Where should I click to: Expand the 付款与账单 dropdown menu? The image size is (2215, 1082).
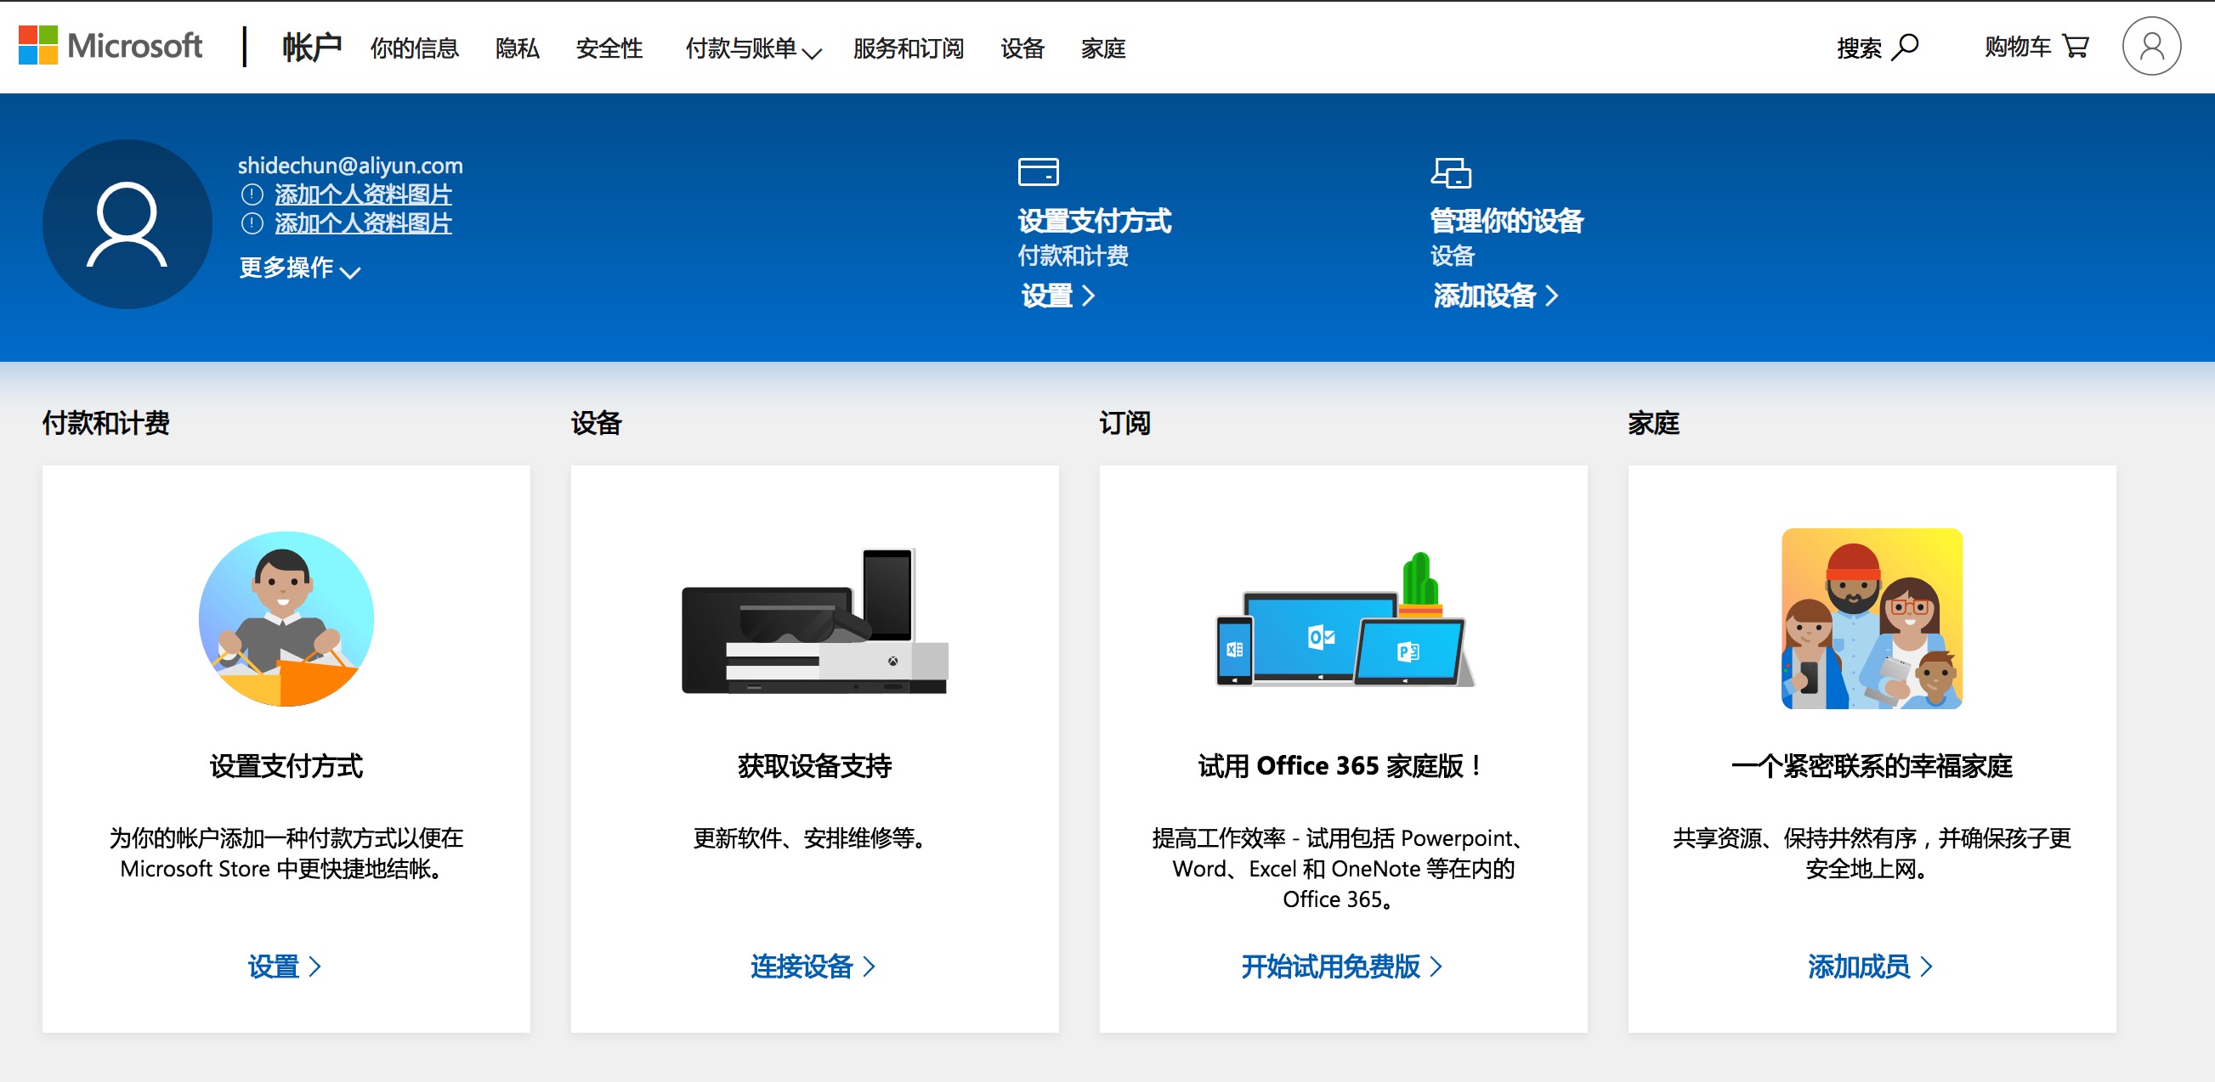(x=753, y=48)
